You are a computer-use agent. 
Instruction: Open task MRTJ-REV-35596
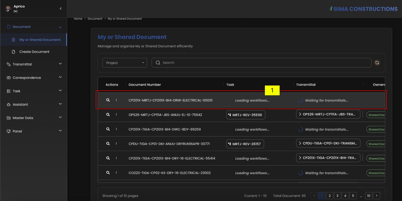tap(246, 115)
